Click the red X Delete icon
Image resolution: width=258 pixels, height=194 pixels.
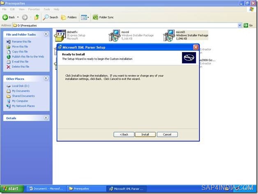(x=9, y=67)
